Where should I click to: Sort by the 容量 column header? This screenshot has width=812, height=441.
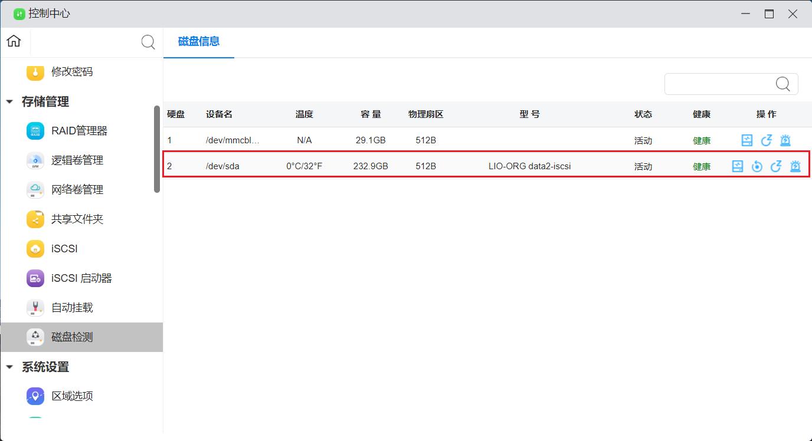click(x=371, y=114)
